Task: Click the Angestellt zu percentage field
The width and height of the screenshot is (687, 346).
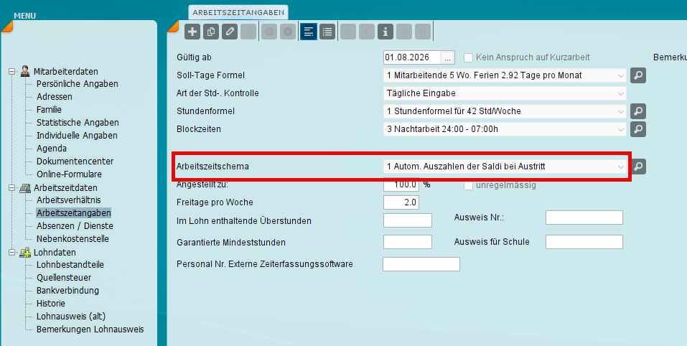Action: (x=401, y=184)
